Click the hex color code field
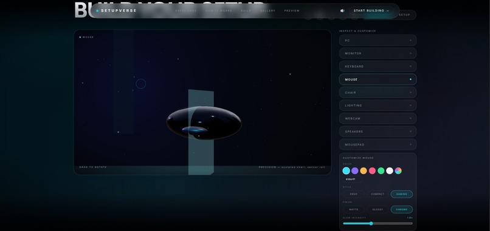490x231 pixels. coord(353,179)
